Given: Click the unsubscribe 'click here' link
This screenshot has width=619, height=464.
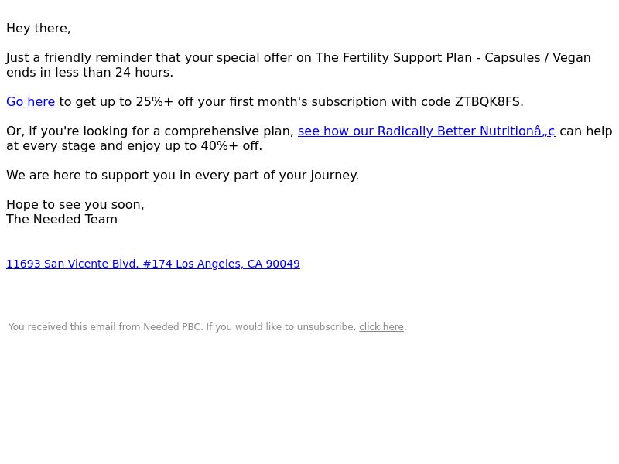Looking at the screenshot, I should [381, 327].
